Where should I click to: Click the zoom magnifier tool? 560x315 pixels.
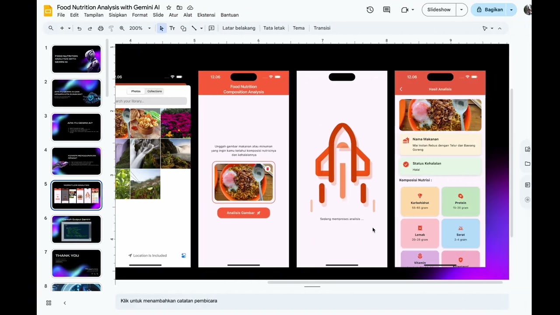(x=122, y=28)
